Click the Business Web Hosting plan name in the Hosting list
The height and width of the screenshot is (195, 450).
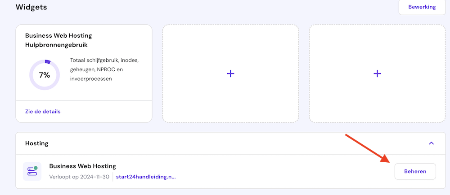point(82,166)
